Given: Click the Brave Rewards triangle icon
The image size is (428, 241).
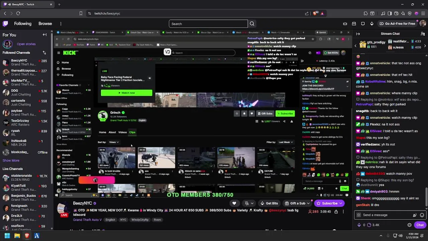Looking at the screenshot, I should [322, 13].
